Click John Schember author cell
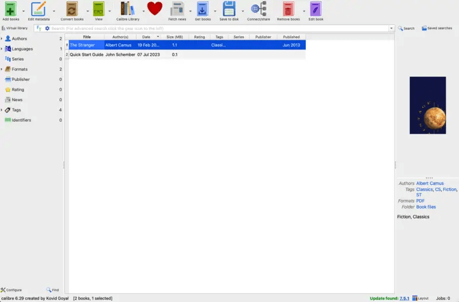The image size is (459, 302). (120, 55)
